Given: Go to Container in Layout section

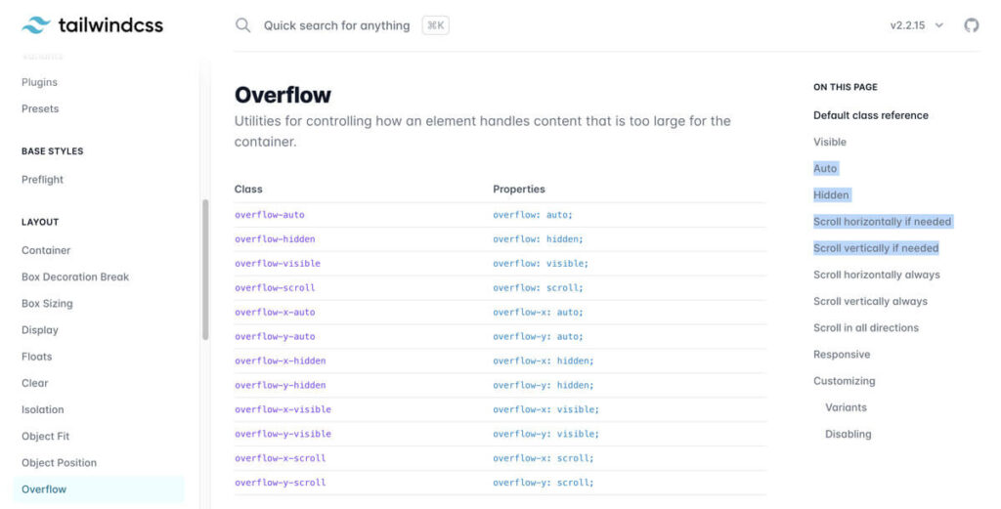Looking at the screenshot, I should [x=46, y=250].
